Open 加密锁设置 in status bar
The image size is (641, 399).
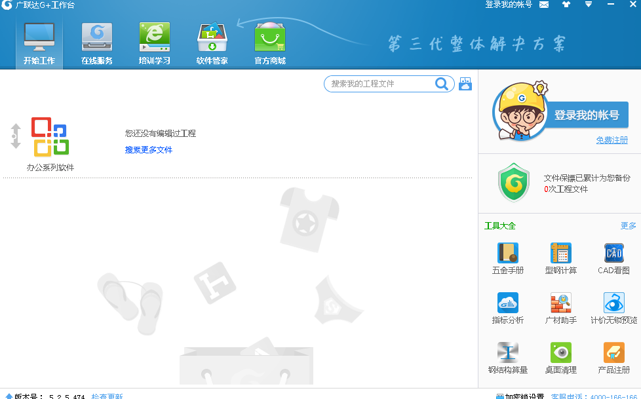click(520, 396)
